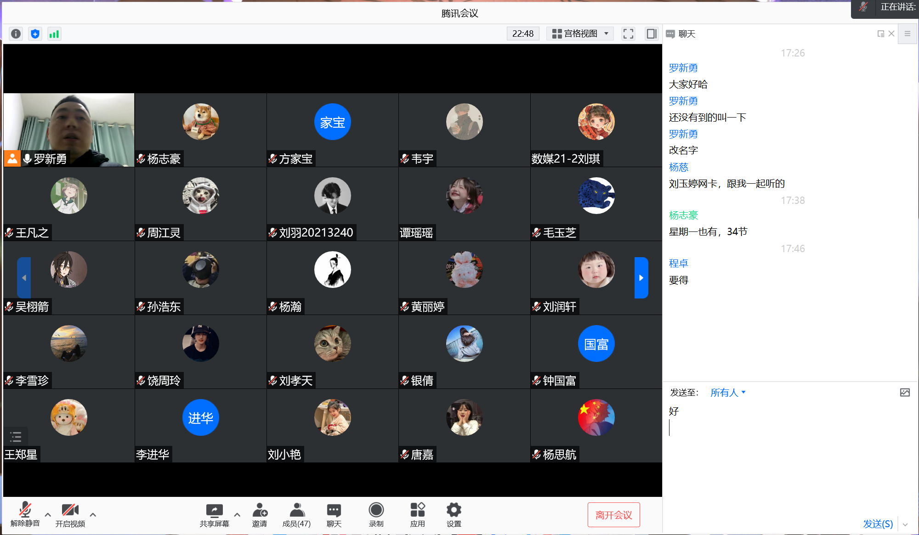Turn on the camera (开启视频)
Viewport: 919px width, 535px height.
tap(70, 514)
